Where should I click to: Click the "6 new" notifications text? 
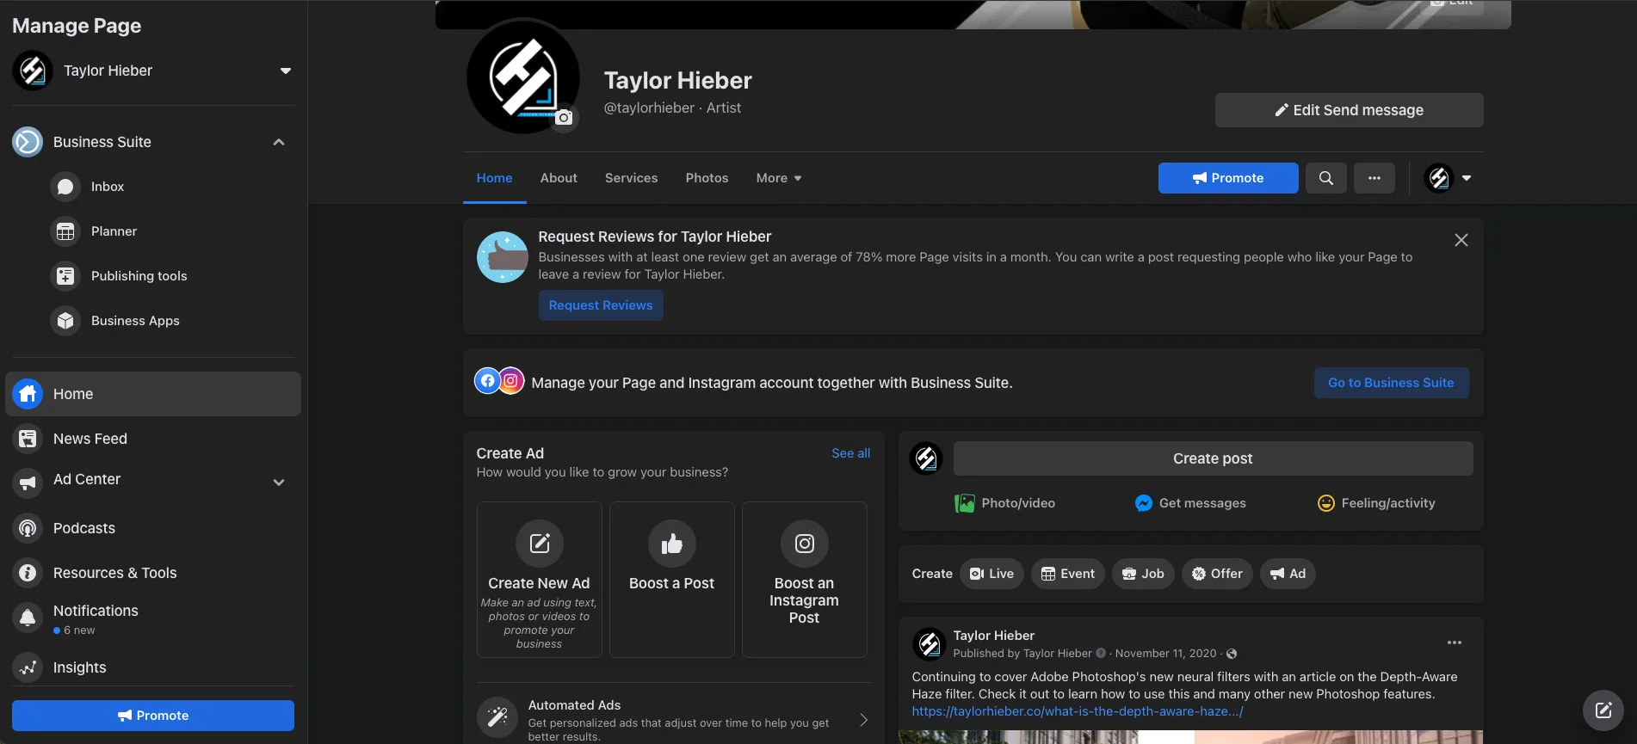[79, 630]
